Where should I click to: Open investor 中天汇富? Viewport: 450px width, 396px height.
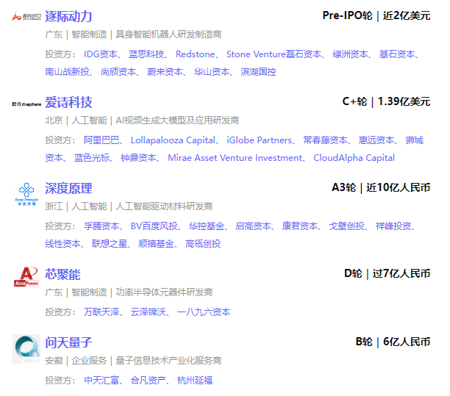[x=101, y=381]
